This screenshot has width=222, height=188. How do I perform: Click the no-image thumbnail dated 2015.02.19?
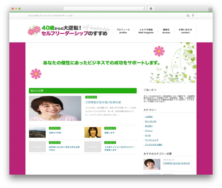point(37,147)
